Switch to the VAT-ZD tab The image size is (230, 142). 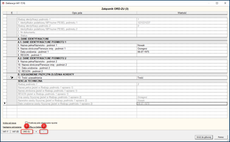16,131
